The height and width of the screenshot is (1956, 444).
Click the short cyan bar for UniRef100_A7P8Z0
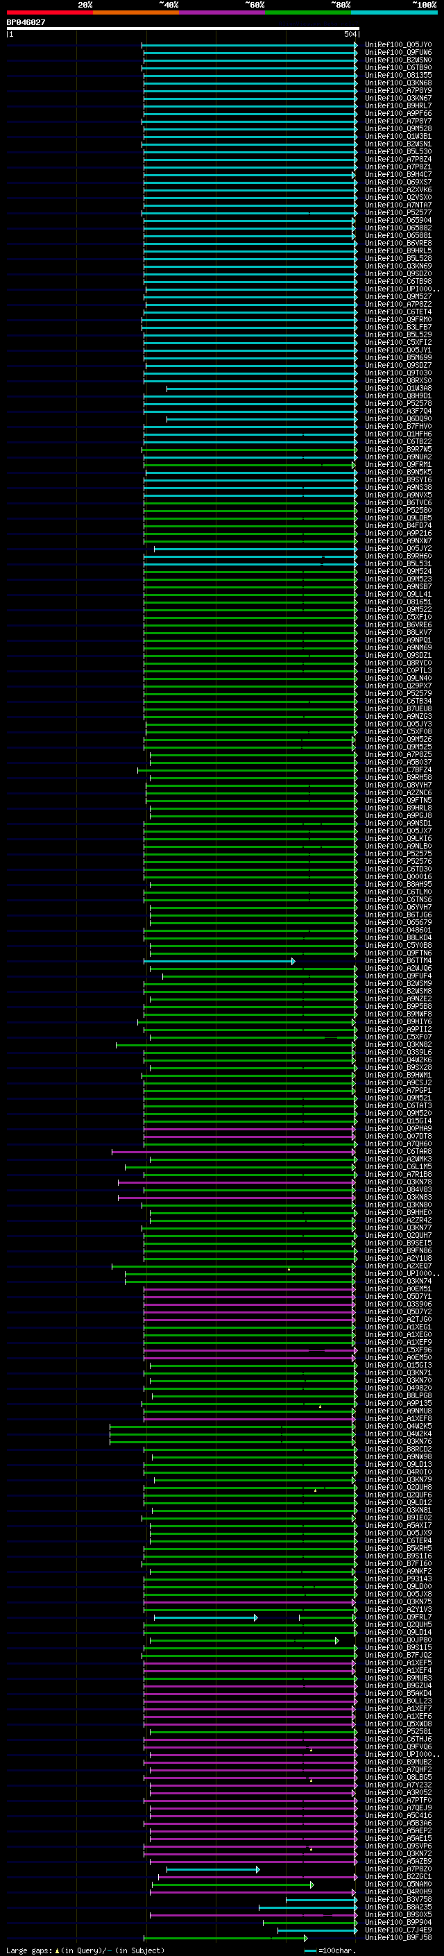(x=213, y=1869)
